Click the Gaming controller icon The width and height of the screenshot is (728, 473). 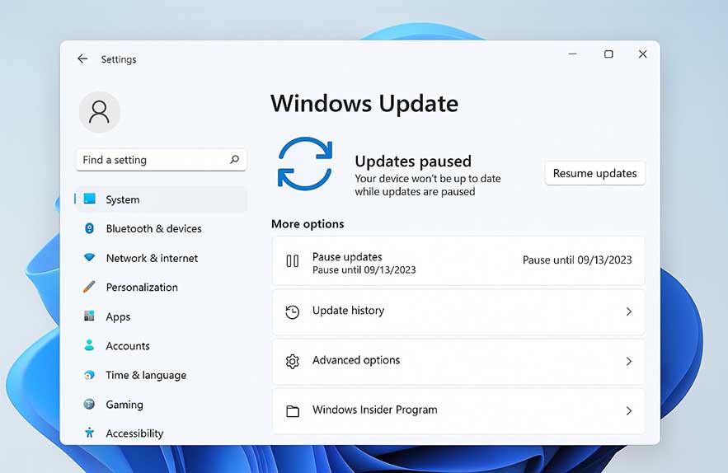pos(89,405)
